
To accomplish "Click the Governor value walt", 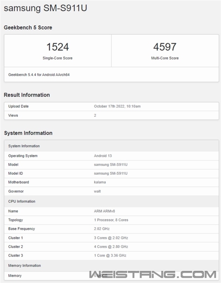I will 97,191.
